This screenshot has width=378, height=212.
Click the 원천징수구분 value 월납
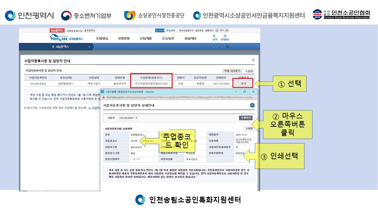(133, 153)
